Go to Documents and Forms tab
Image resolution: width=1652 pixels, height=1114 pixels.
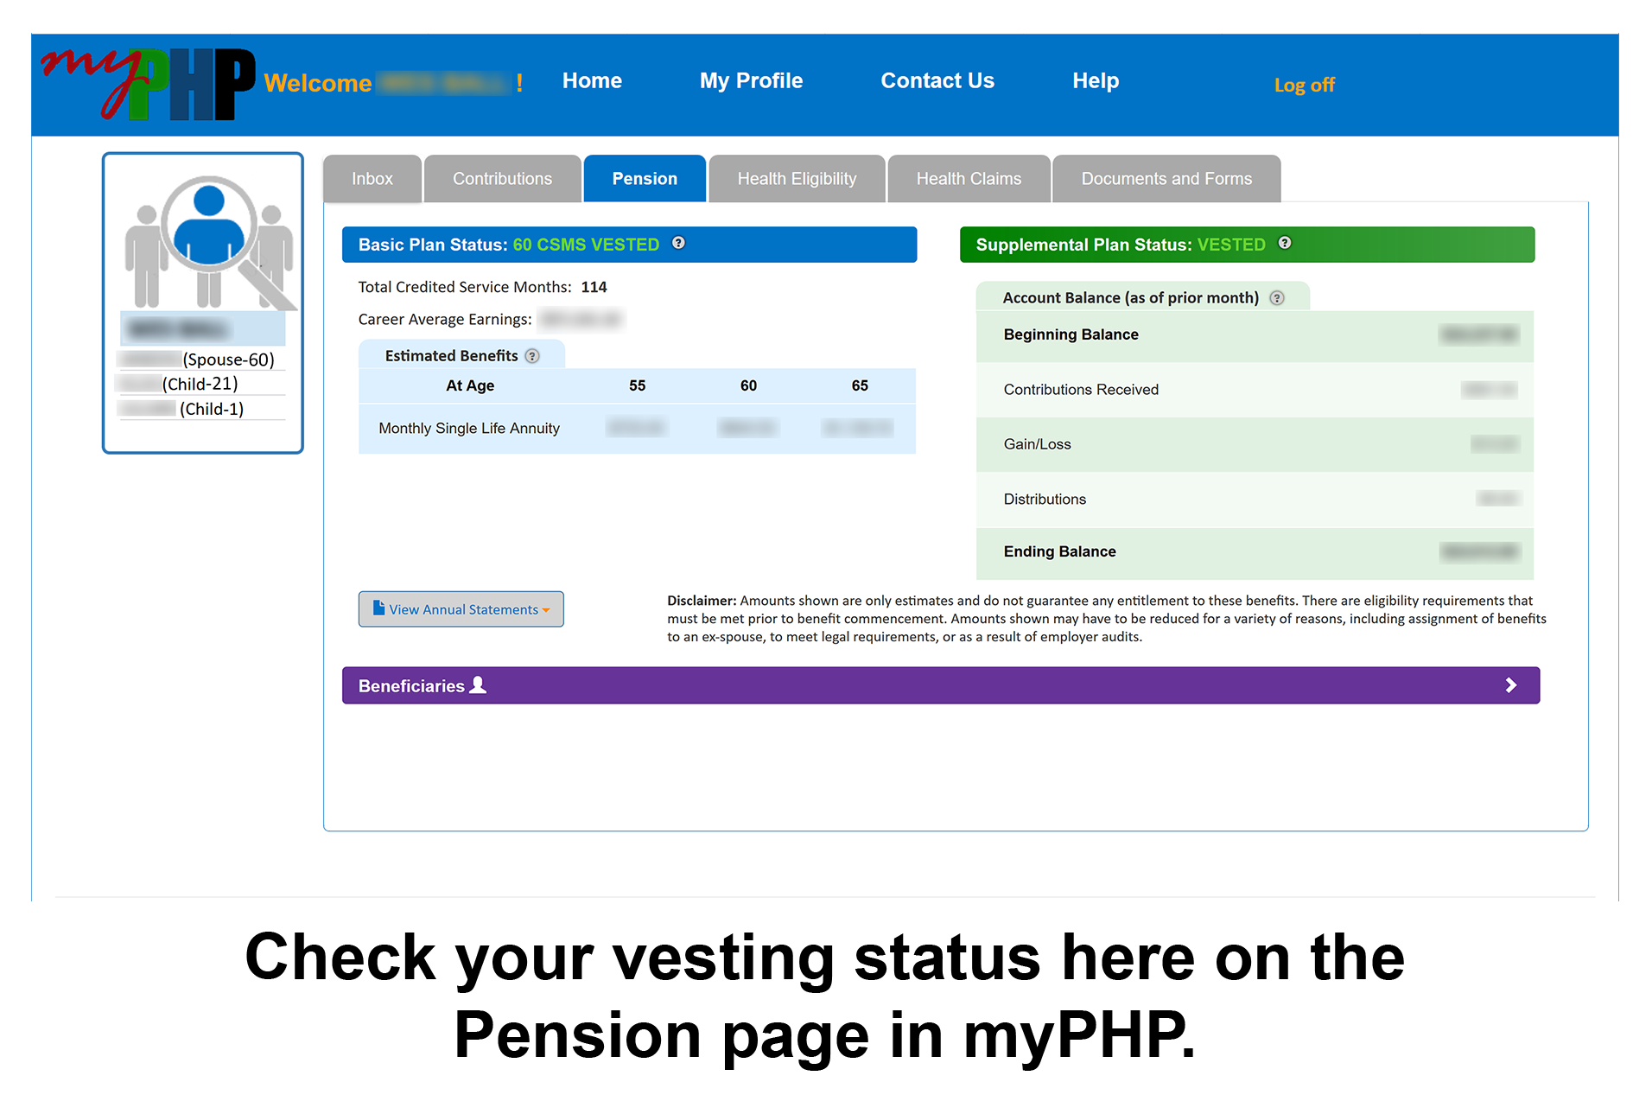(1166, 179)
